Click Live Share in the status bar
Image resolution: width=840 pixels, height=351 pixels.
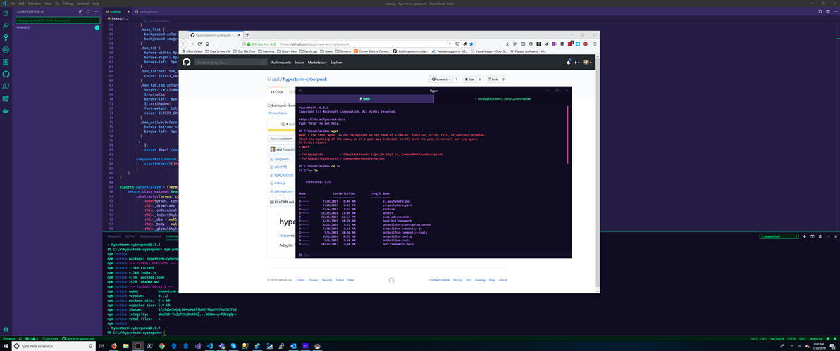click(51, 339)
